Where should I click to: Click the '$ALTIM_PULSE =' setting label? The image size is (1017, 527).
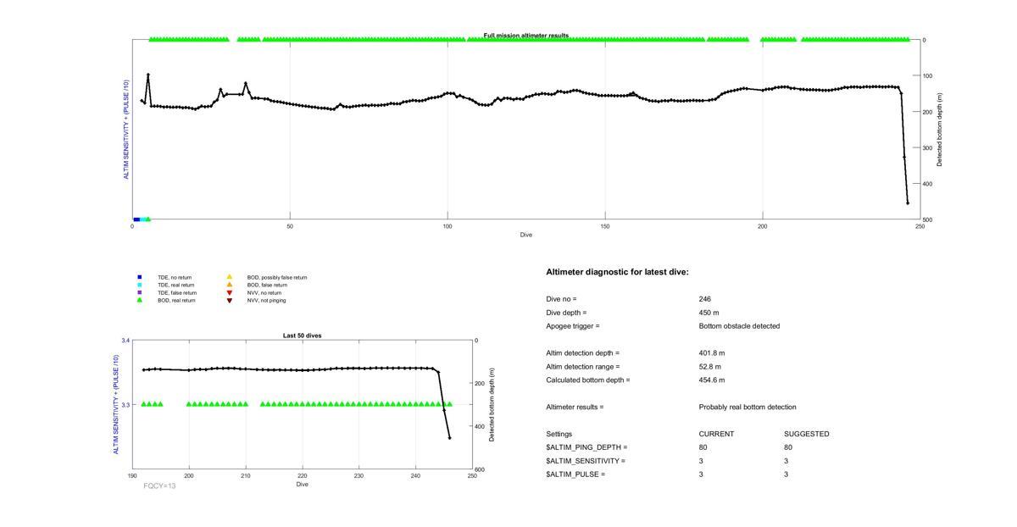576,474
